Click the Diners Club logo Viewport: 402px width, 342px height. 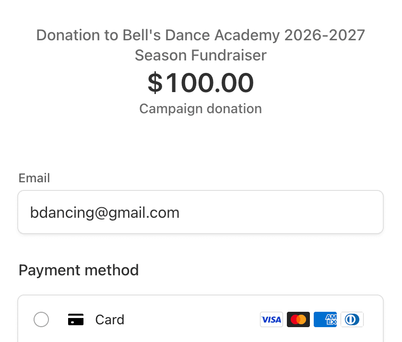click(x=352, y=319)
